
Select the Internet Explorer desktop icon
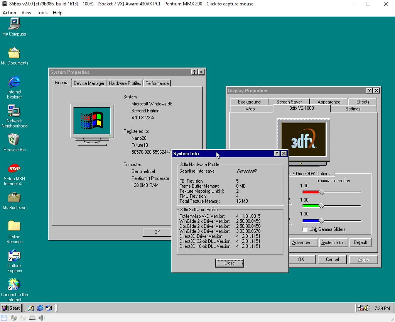pos(14,82)
